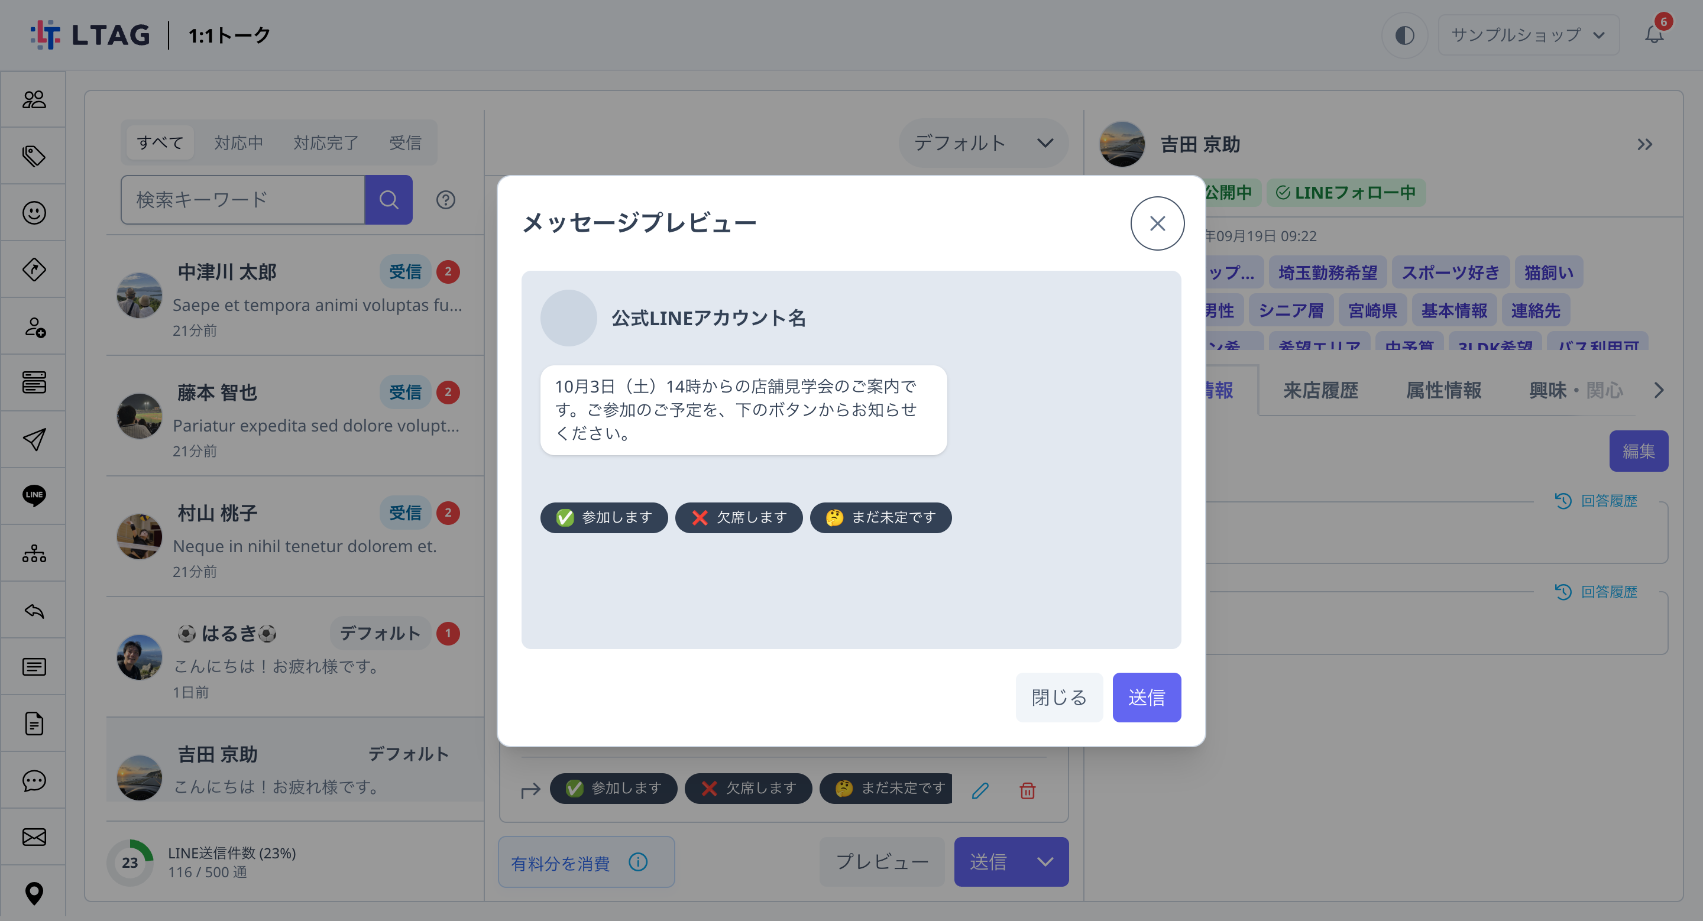Switch to the 属性情報 tab
This screenshot has width=1703, height=921.
point(1443,390)
